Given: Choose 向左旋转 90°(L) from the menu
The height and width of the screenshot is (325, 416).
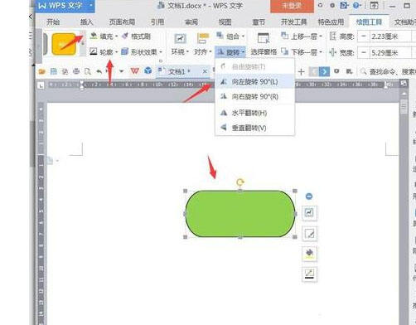Looking at the screenshot, I should (x=254, y=81).
